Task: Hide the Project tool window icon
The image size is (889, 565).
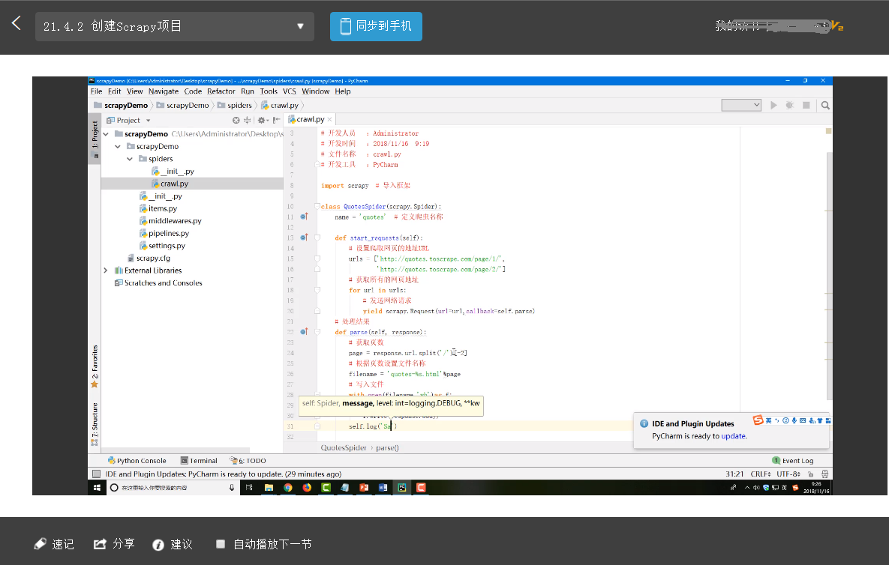Action: coord(276,120)
